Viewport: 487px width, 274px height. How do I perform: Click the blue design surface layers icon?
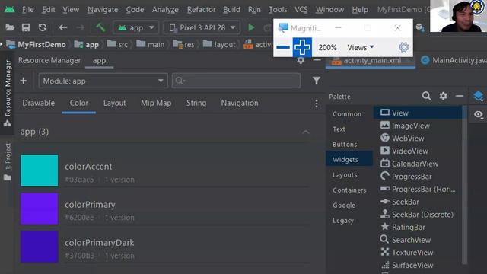click(x=479, y=97)
